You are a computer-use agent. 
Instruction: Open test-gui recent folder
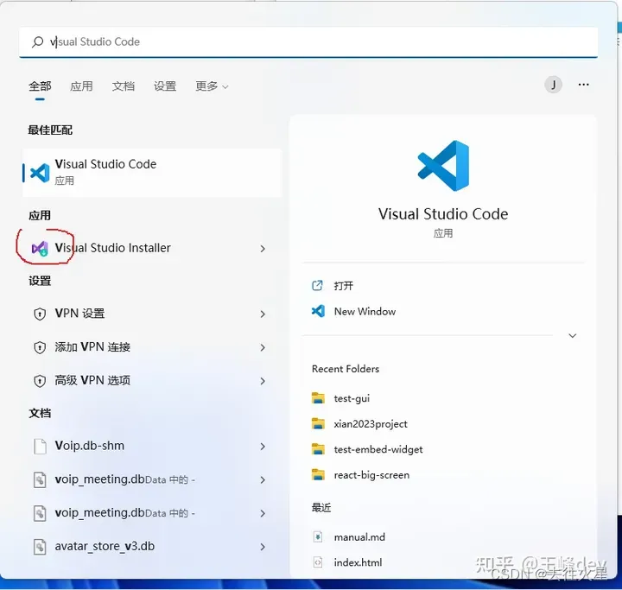point(352,398)
